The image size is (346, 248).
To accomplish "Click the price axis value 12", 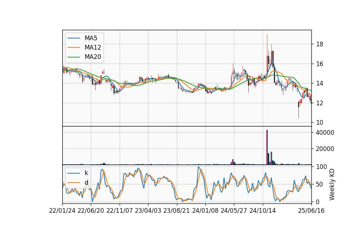I will [x=320, y=103].
